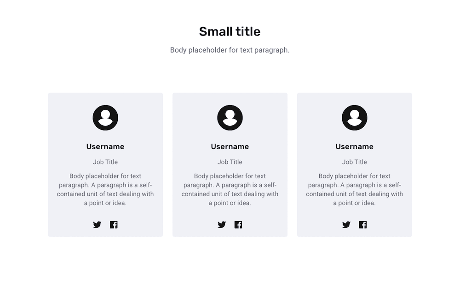This screenshot has height=288, width=460.
Task: Open Twitter link in the middle card
Action: point(222,225)
